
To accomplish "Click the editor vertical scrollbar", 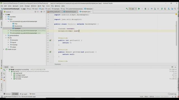I will pos(176,33).
